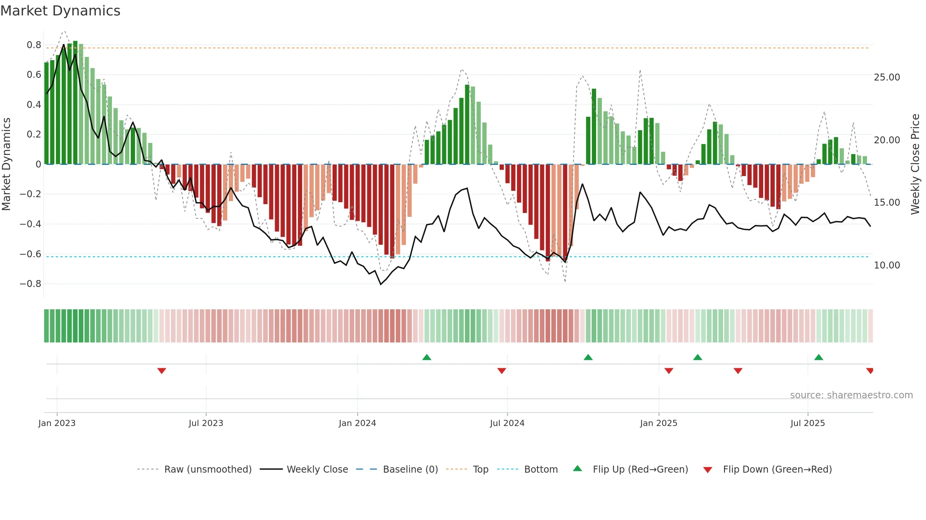Click the 10.00 price axis label
The image size is (926, 520).
[x=887, y=265]
